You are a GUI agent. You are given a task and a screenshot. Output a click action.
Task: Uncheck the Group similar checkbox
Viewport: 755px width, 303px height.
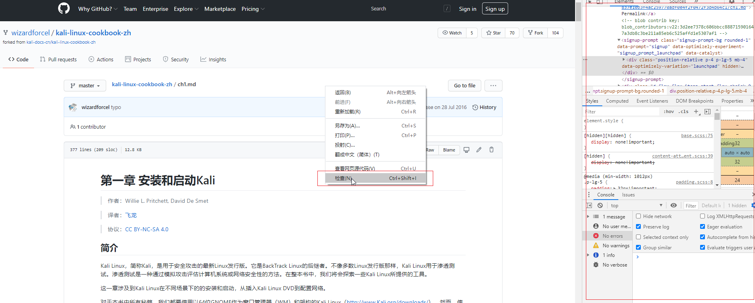pyautogui.click(x=638, y=248)
